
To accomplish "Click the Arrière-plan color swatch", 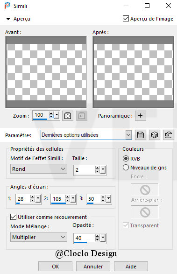I will click(x=145, y=212).
